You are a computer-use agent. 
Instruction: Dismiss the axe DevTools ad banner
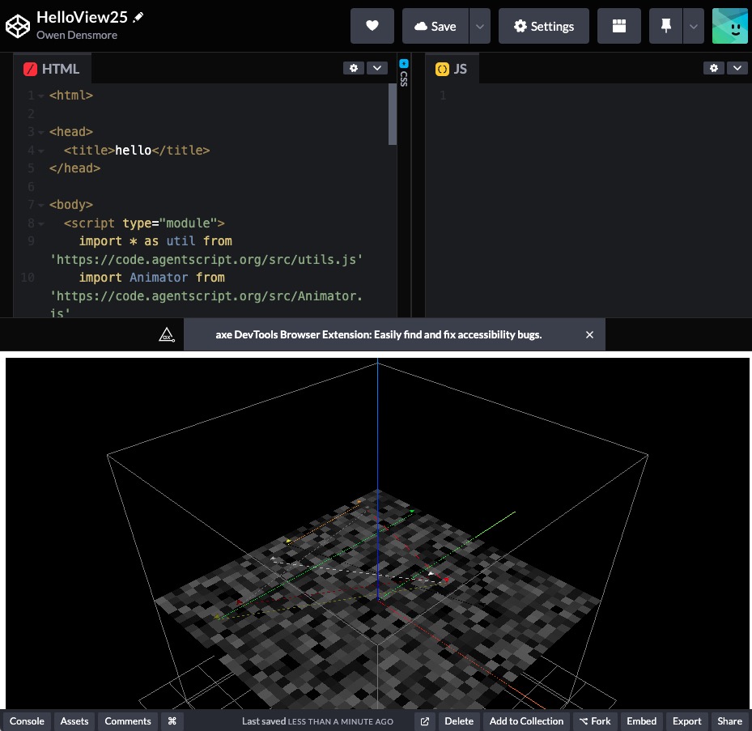(589, 334)
